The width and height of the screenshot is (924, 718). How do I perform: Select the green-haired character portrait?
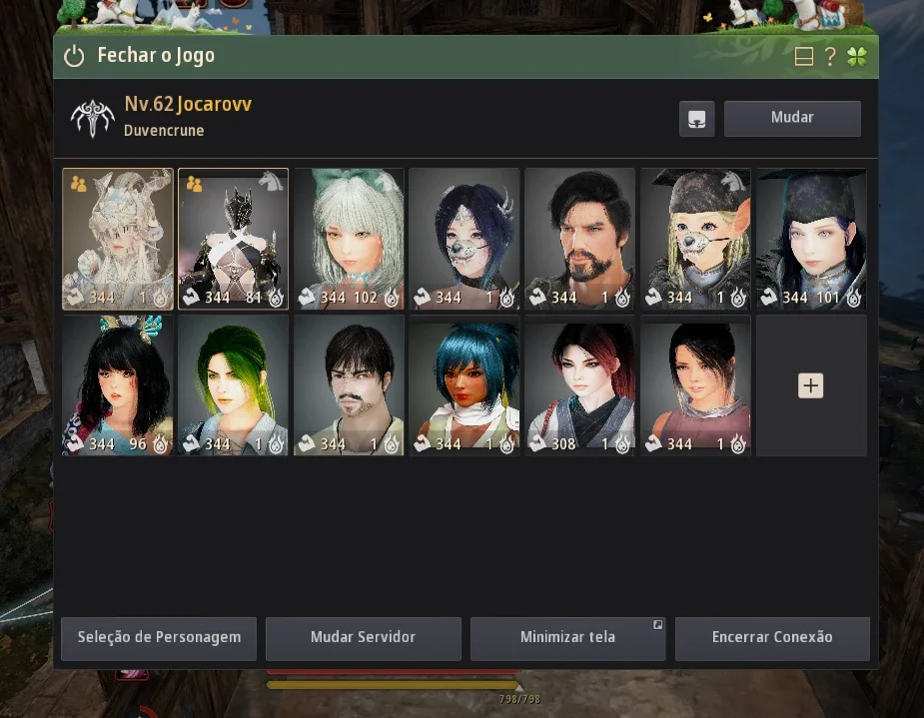click(234, 385)
